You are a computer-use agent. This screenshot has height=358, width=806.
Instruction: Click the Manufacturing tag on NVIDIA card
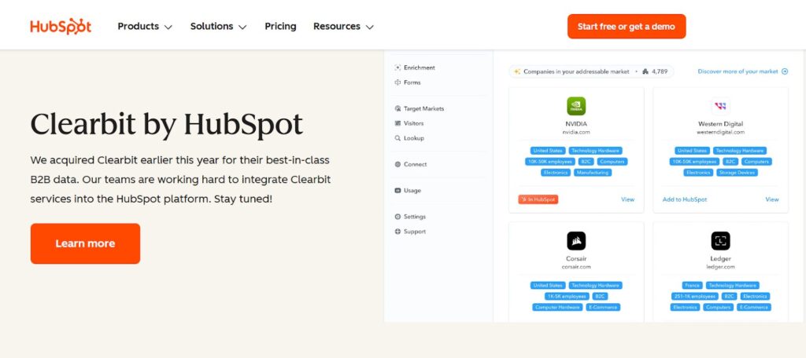[x=592, y=173]
